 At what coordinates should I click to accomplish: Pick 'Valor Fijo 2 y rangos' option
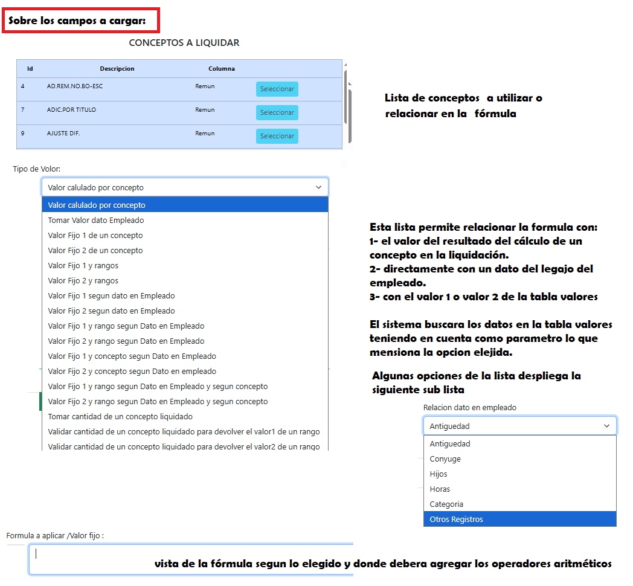click(x=185, y=281)
